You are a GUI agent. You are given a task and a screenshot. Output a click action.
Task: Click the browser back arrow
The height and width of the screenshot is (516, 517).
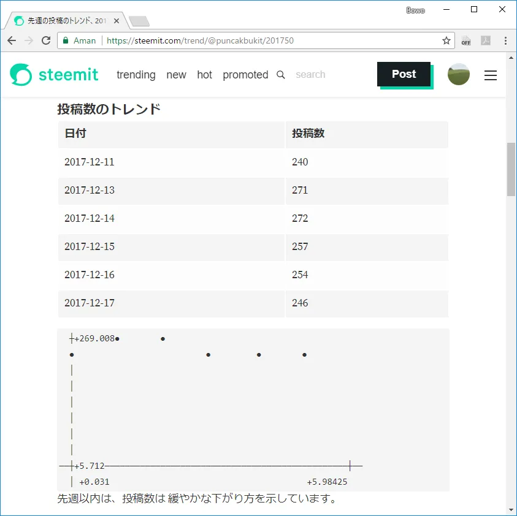(12, 40)
